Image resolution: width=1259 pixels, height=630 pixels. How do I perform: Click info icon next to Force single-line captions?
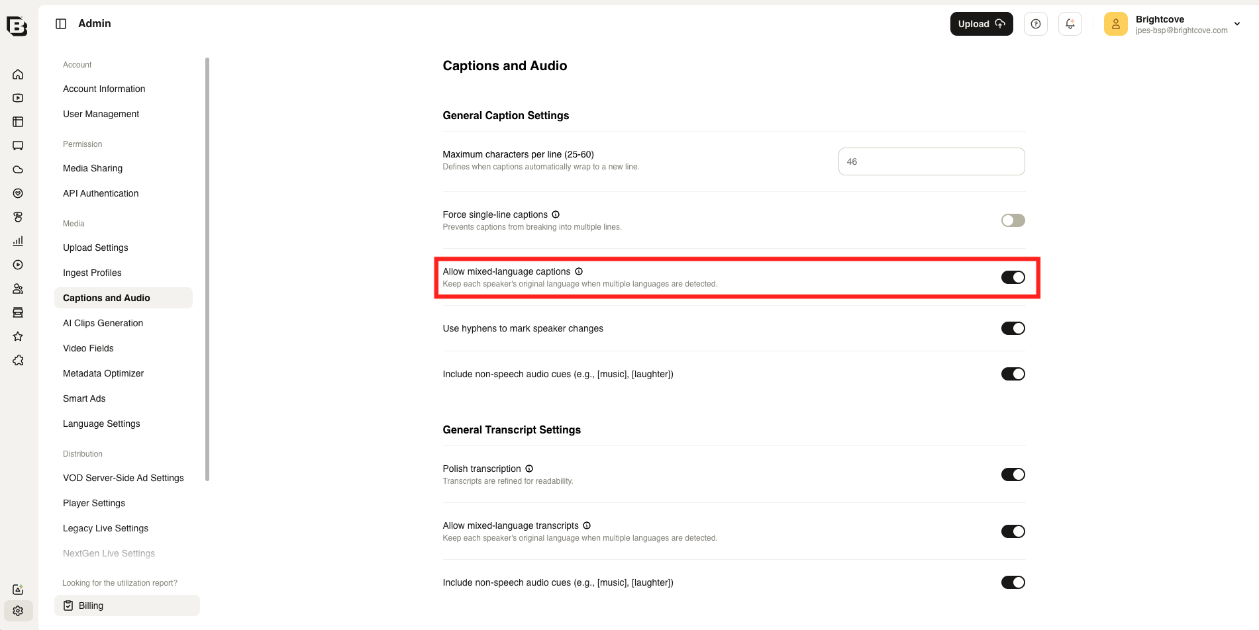click(556, 214)
